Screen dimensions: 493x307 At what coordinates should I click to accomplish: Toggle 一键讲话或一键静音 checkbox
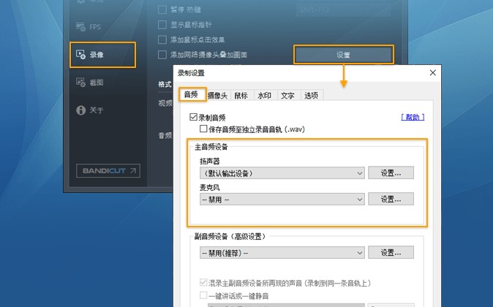coord(203,295)
